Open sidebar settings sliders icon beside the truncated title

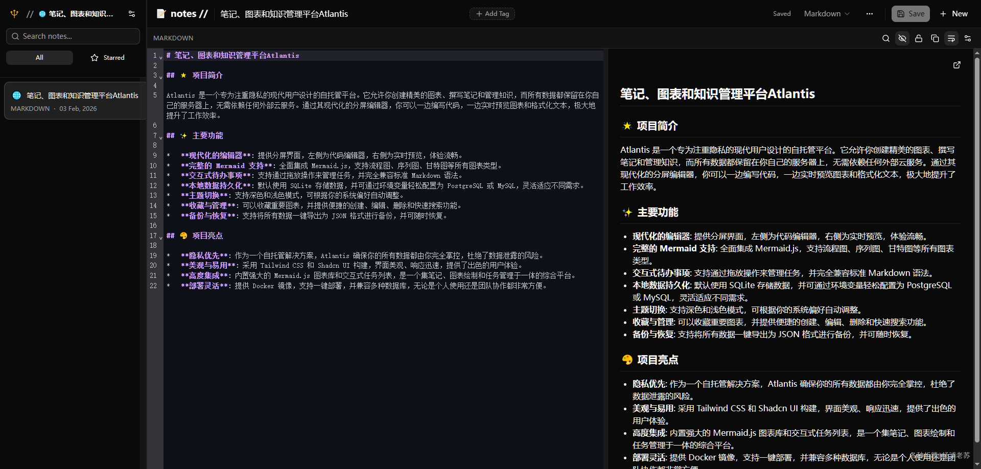point(132,14)
